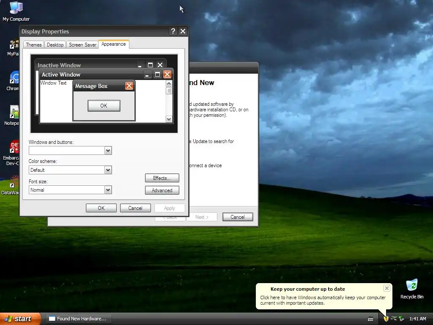This screenshot has width=433, height=325.
Task: Click the green hardware install tray icon
Action: (x=402, y=319)
